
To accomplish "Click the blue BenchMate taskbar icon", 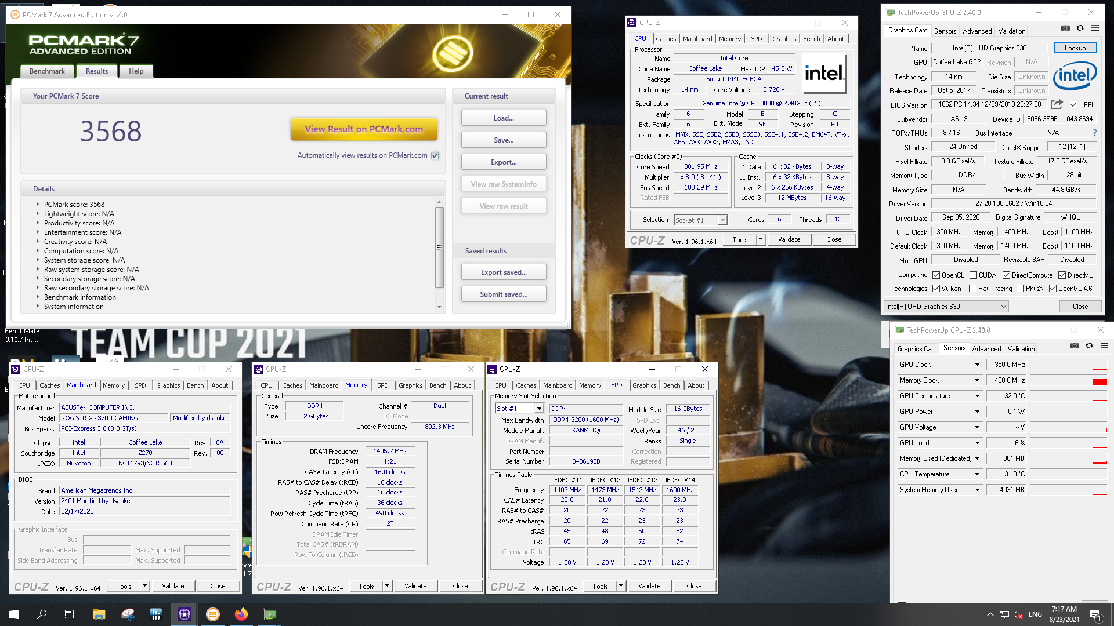I will click(155, 614).
